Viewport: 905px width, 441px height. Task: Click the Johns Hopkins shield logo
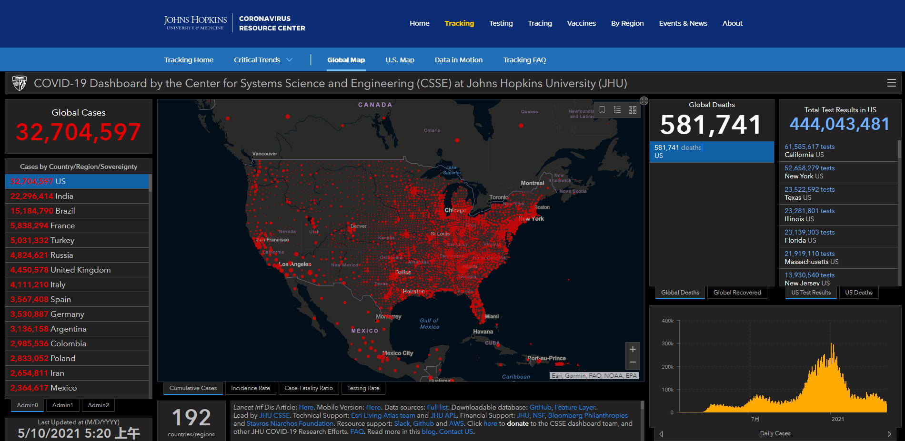click(20, 83)
